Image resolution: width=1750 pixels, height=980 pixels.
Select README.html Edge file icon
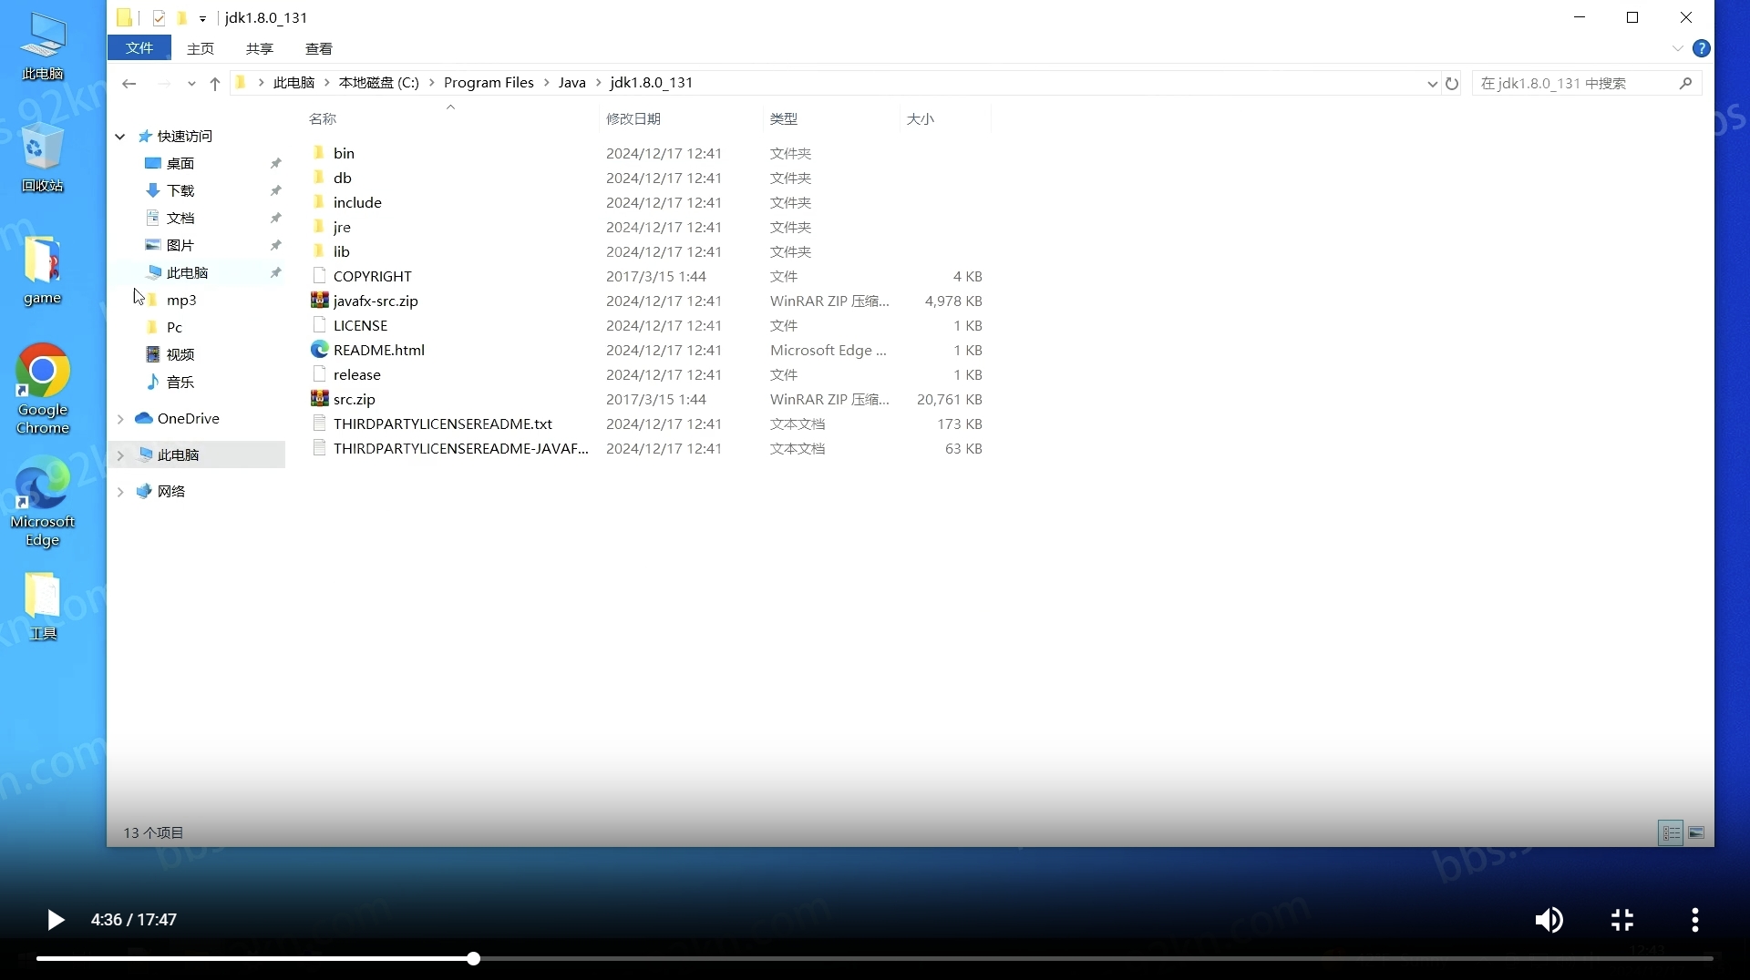click(x=319, y=350)
